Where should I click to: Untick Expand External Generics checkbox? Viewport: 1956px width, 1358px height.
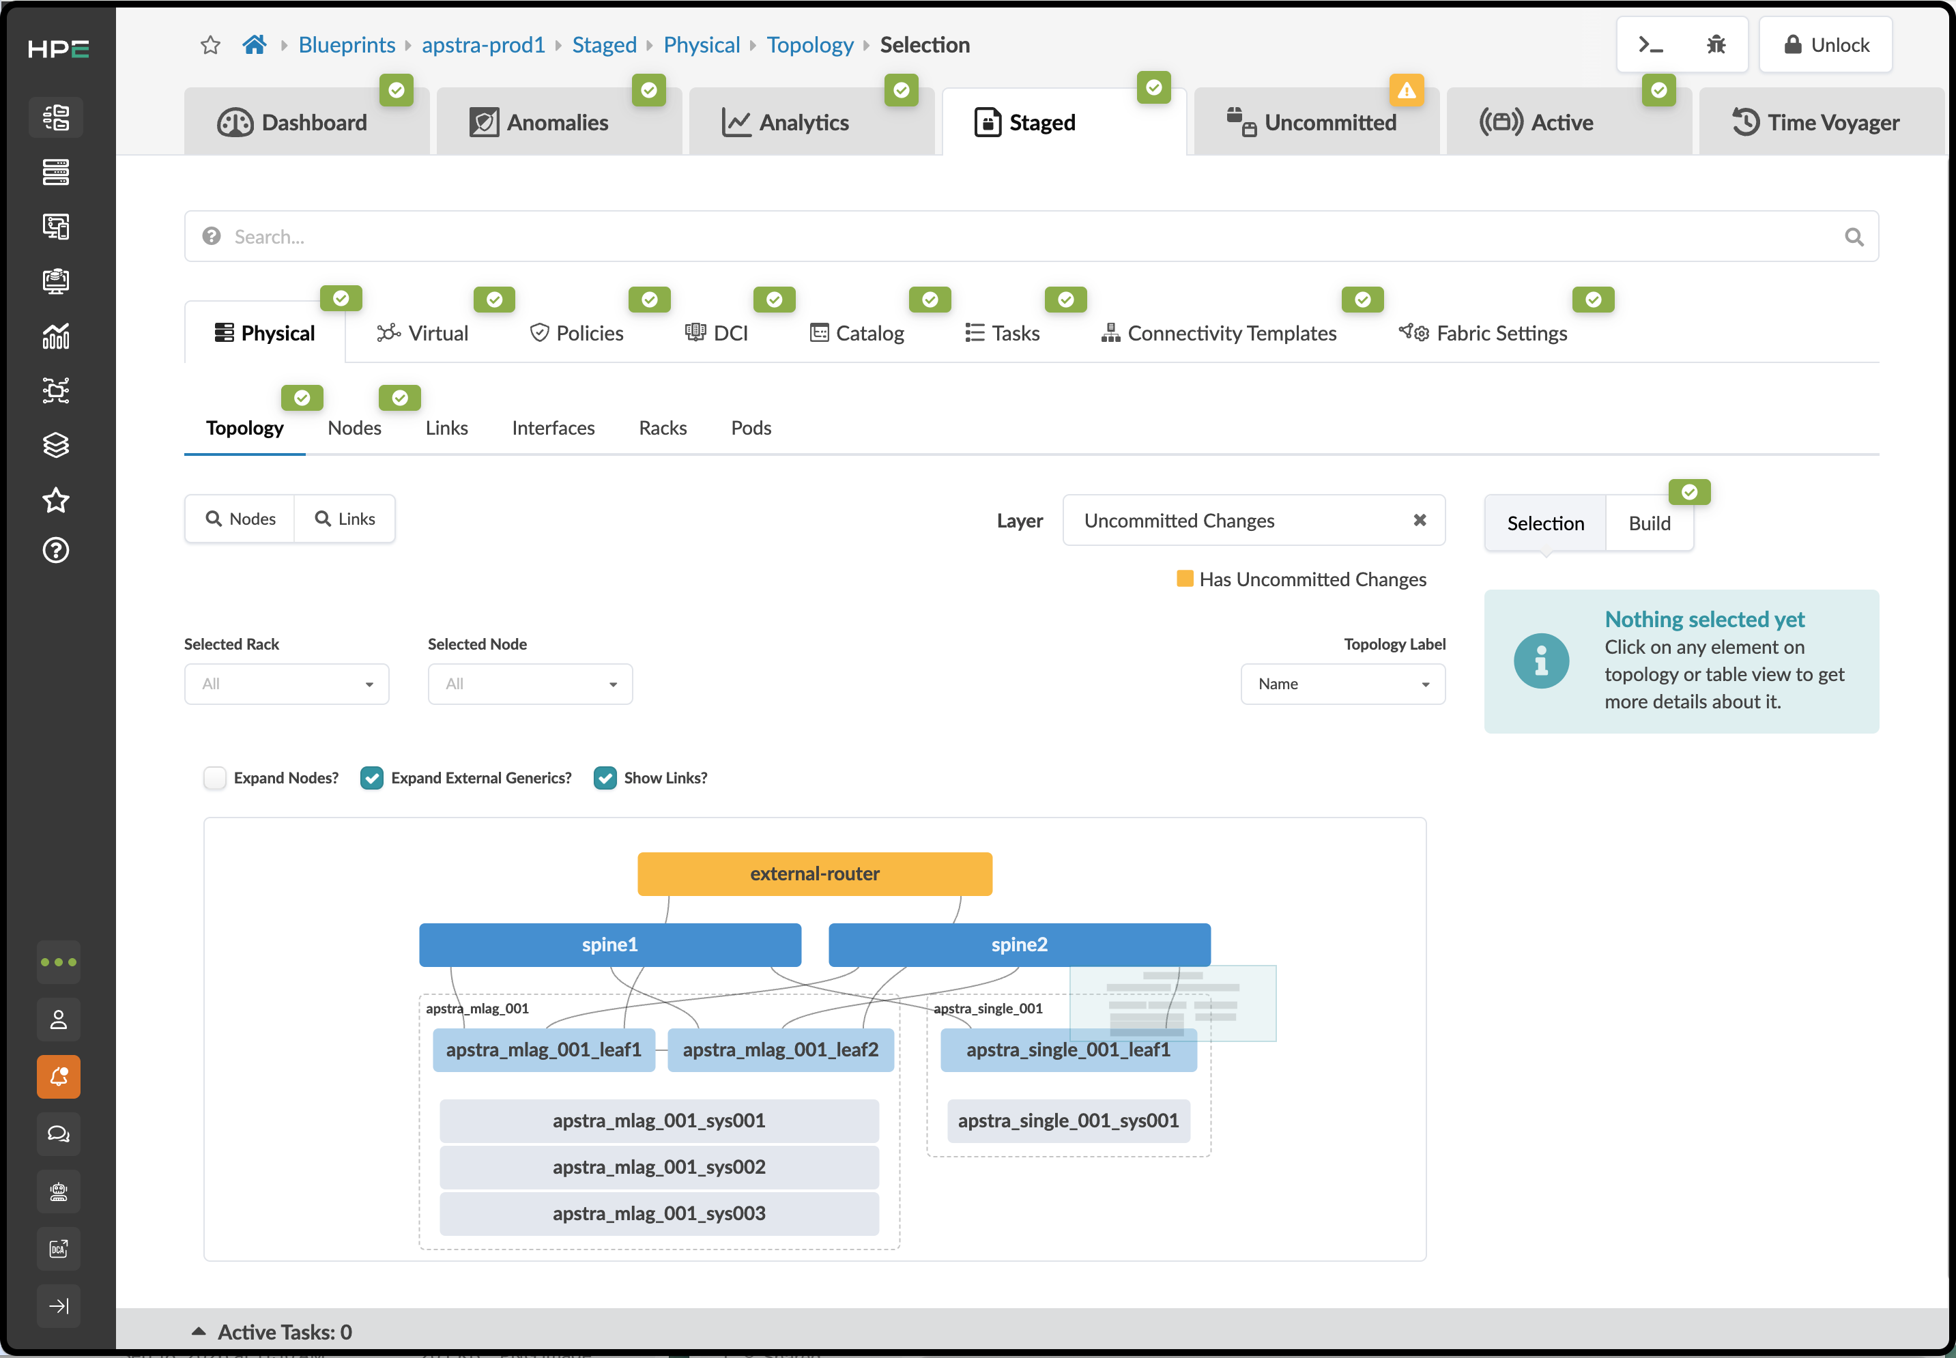372,778
